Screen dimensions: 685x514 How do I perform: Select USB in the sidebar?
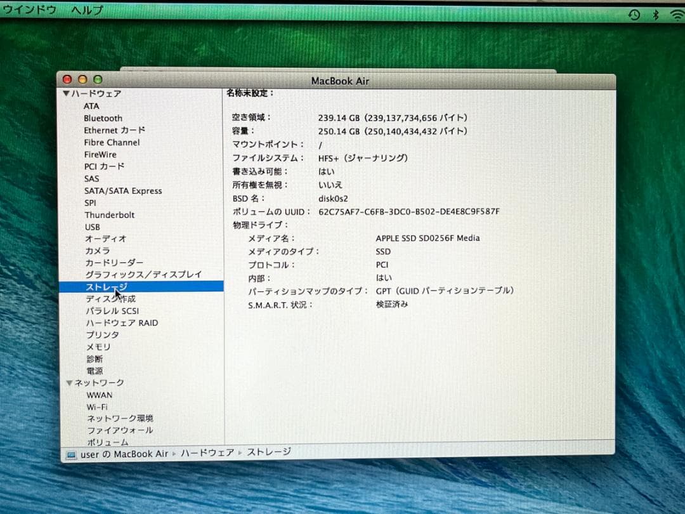(x=93, y=227)
